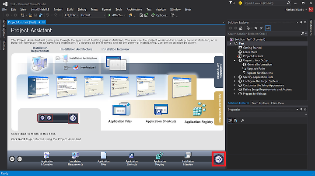This screenshot has width=315, height=176.
Task: Click Sync with Active Document icon
Action: [x=256, y=28]
